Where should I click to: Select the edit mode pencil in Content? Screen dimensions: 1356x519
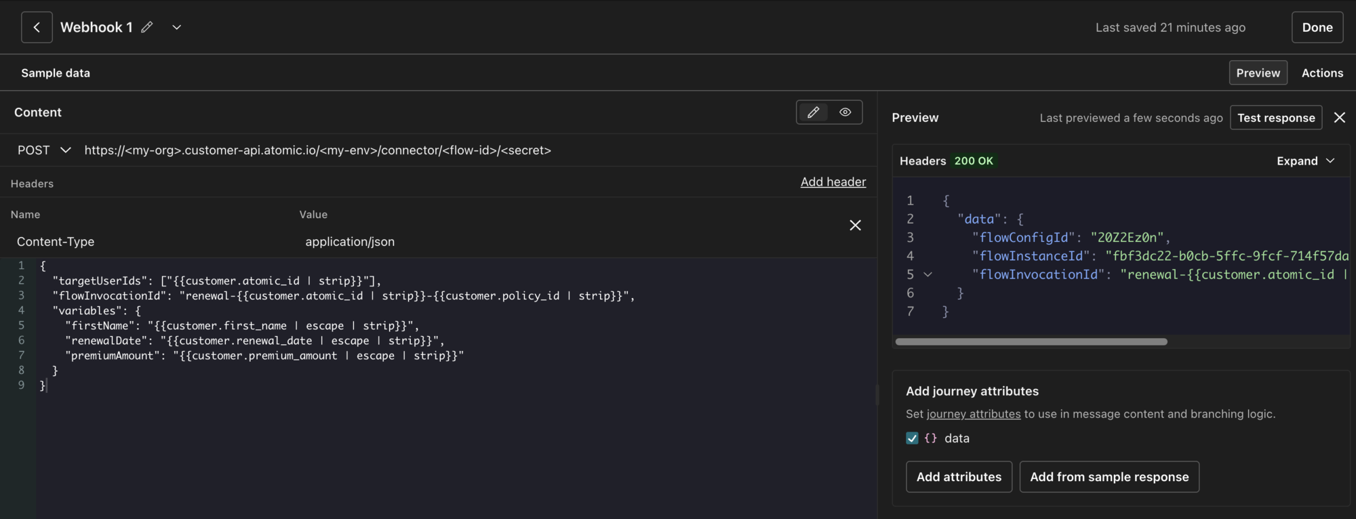[x=813, y=112]
